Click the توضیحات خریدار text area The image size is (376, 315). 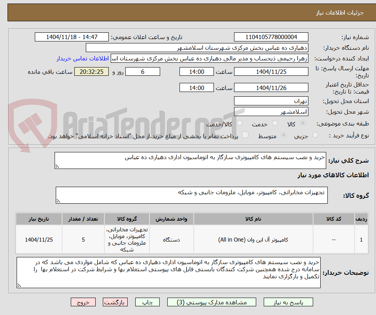tap(168, 273)
